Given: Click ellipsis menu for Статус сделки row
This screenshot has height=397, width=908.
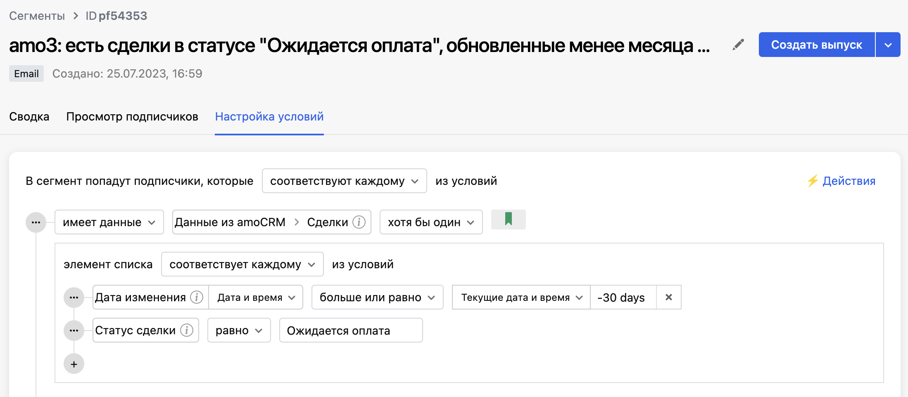Looking at the screenshot, I should pyautogui.click(x=74, y=331).
